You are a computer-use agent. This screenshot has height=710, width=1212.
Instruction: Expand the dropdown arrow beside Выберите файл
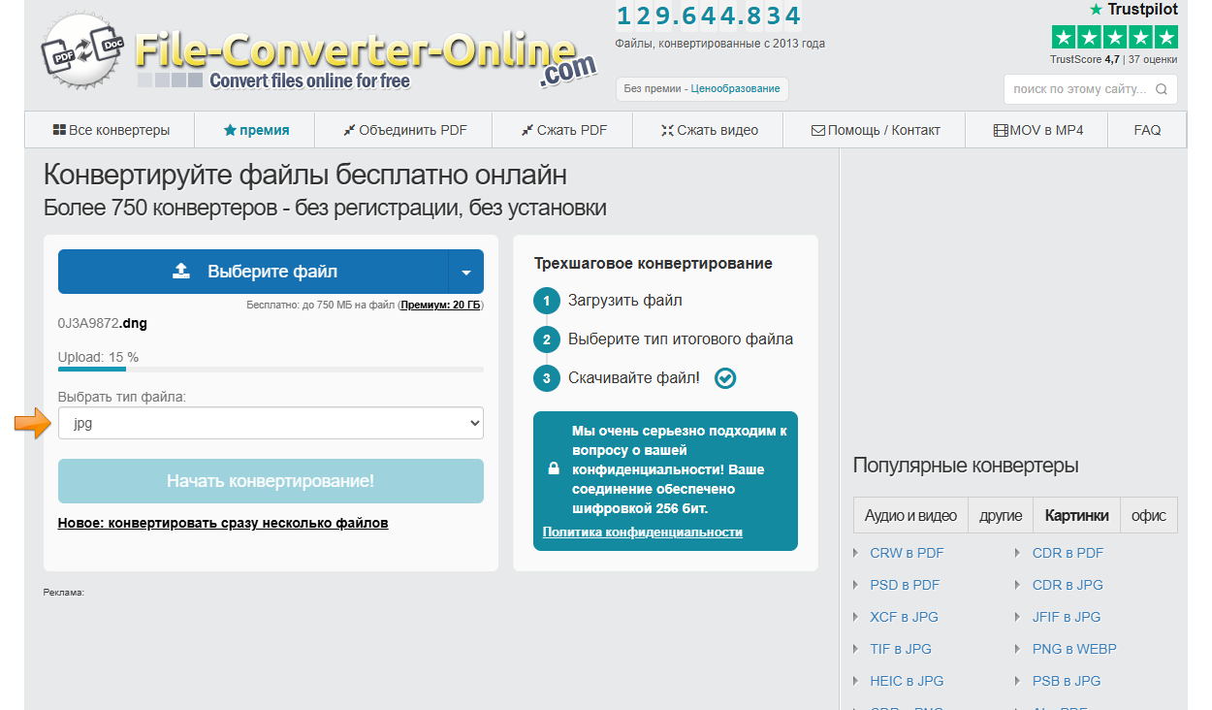coord(466,272)
